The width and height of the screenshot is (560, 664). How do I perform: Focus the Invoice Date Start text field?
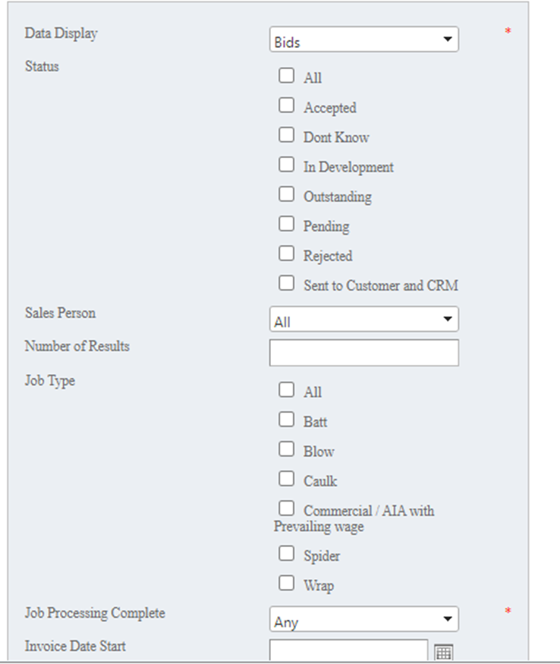point(348,651)
